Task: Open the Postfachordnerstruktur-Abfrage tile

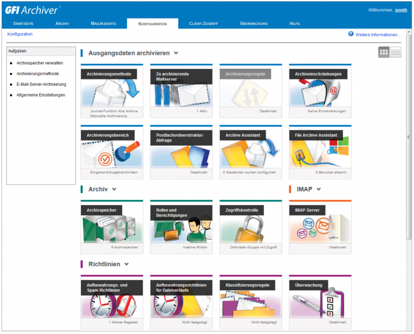Action: 181,152
